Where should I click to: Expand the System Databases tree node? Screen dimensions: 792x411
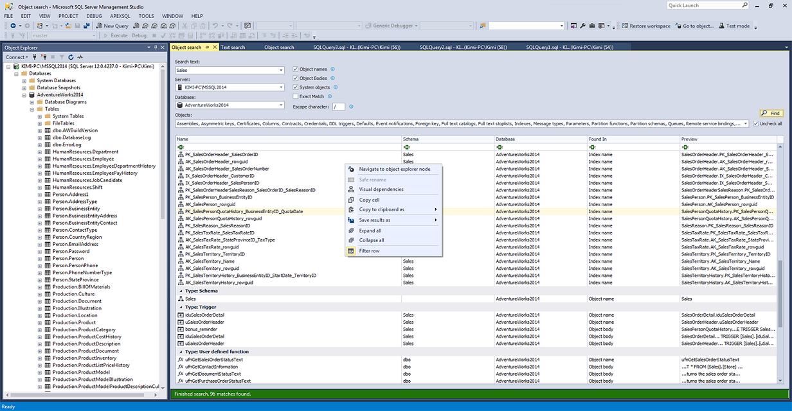(24, 80)
